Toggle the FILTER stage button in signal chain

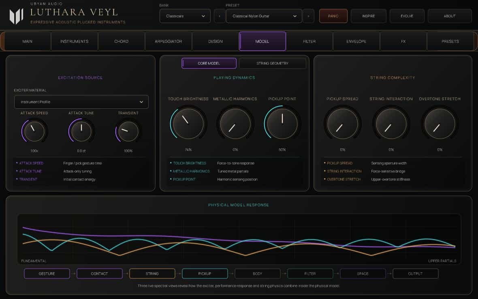click(x=310, y=274)
